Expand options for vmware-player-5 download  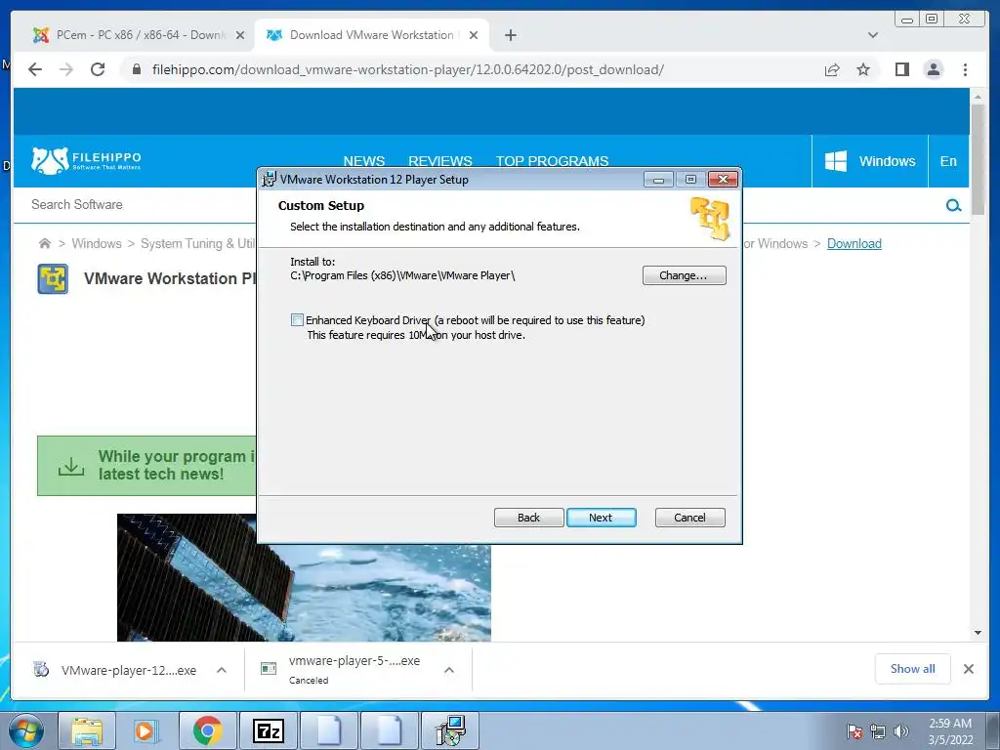point(449,670)
